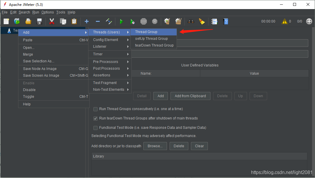Click the New test plan icon
The width and height of the screenshot is (315, 178).
(x=6, y=21)
